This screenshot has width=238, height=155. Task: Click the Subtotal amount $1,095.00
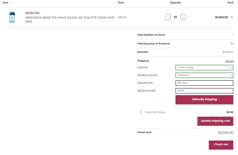228,52
